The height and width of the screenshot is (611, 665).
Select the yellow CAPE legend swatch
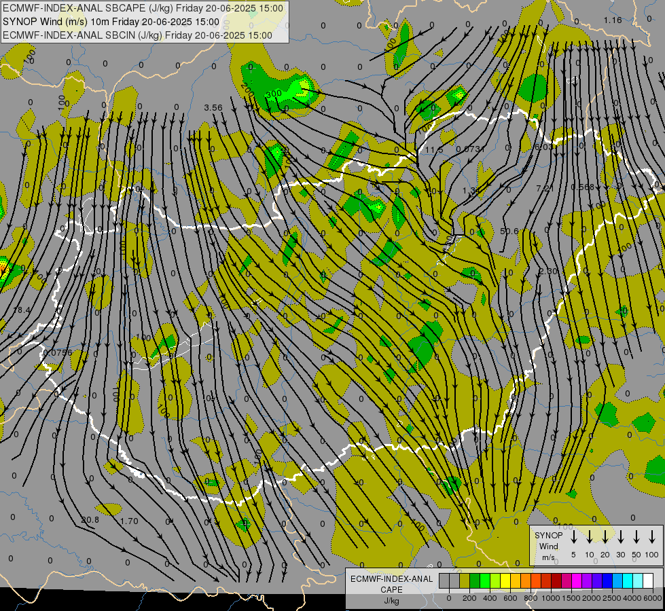pos(505,581)
